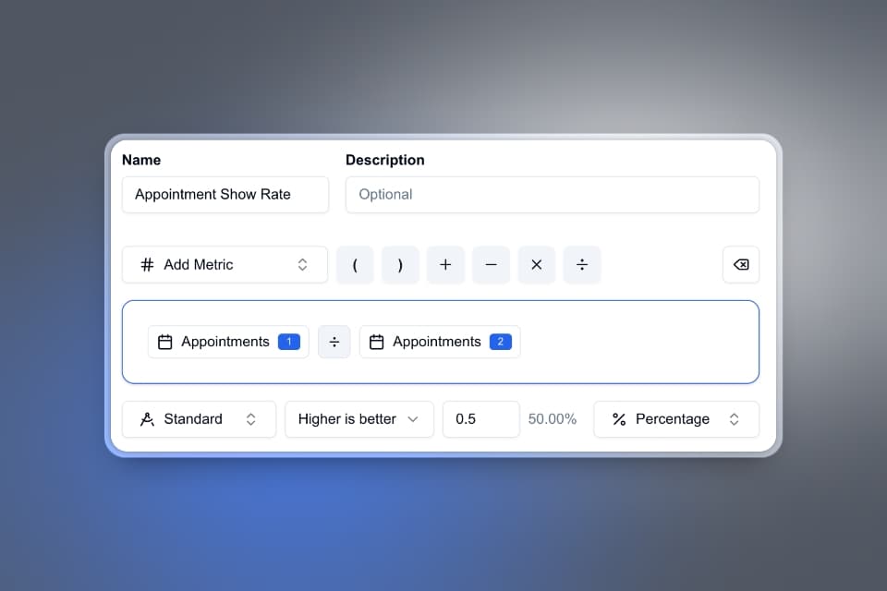Click the backspace delete icon
This screenshot has height=591, width=887.
point(740,264)
